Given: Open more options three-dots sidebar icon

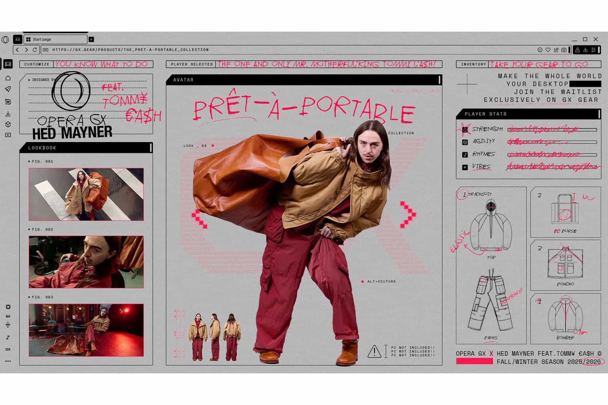Looking at the screenshot, I should [x=8, y=361].
